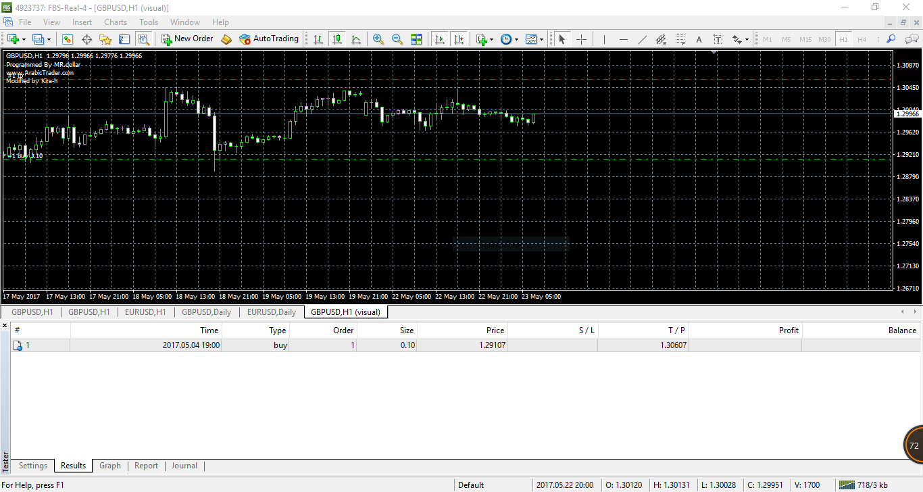The height and width of the screenshot is (492, 923).
Task: Open the Data Window crosshair-circle icon
Action: (86, 39)
